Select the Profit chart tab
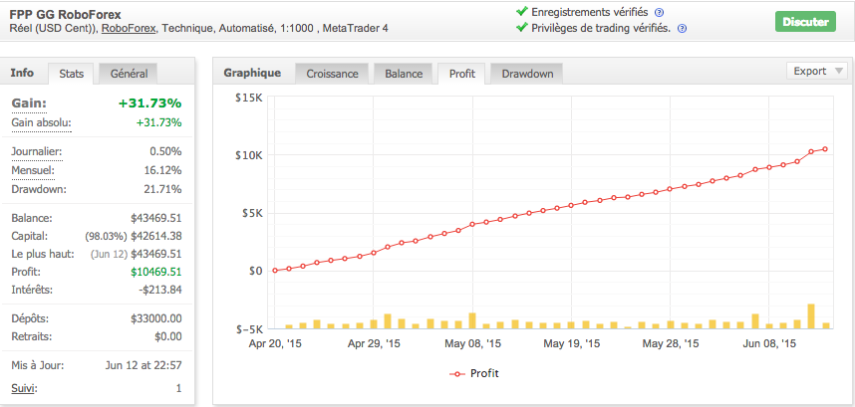855x407 pixels. 461,74
